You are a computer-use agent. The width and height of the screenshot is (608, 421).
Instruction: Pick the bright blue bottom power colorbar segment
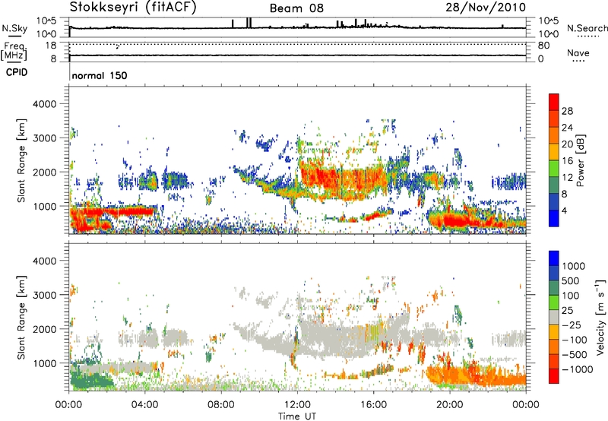pos(554,218)
